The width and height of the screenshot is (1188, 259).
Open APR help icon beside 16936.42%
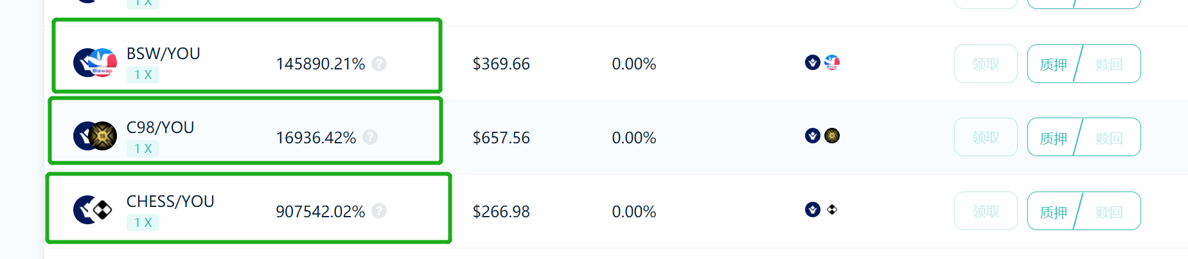click(370, 137)
